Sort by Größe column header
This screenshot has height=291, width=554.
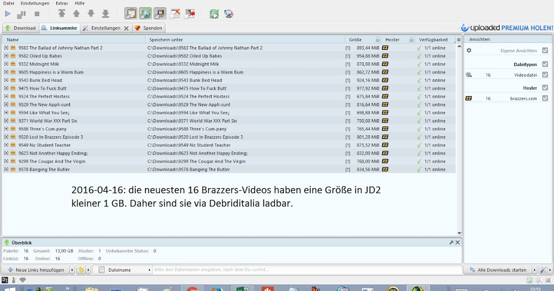(363, 40)
